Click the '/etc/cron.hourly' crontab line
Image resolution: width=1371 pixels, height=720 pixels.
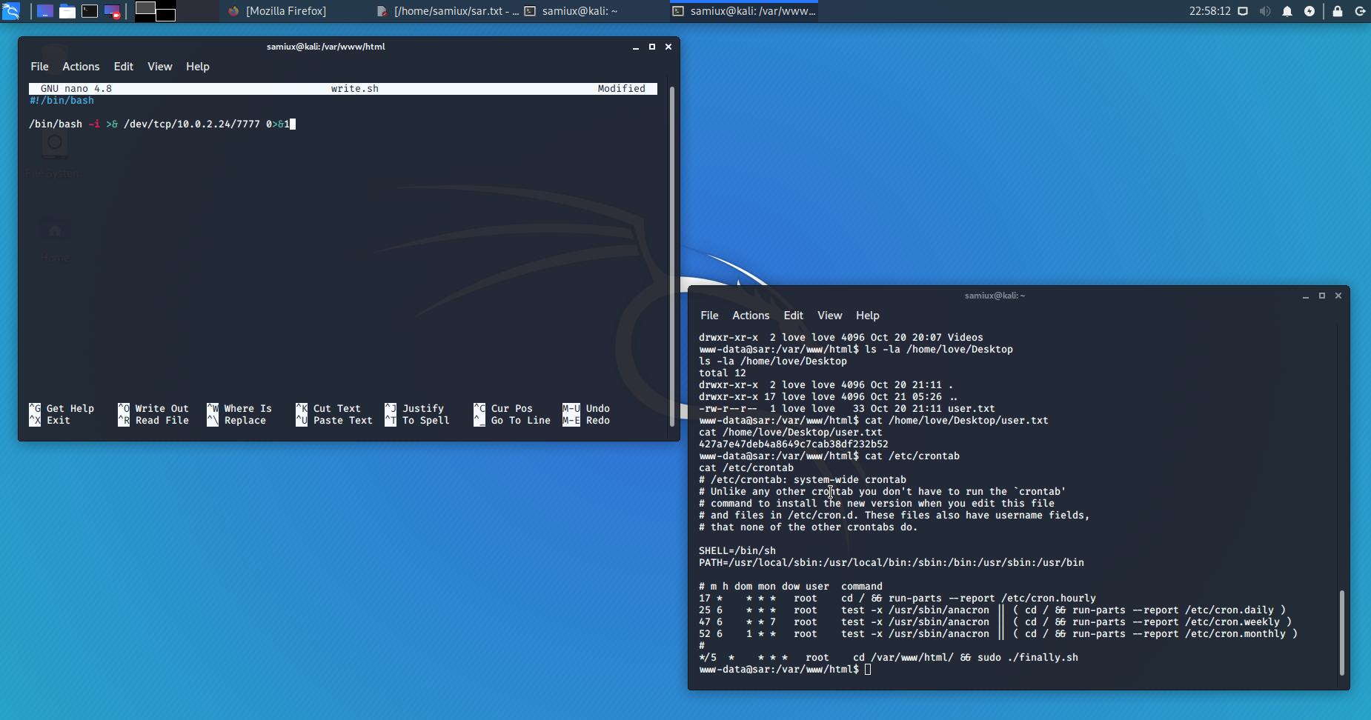click(x=897, y=599)
